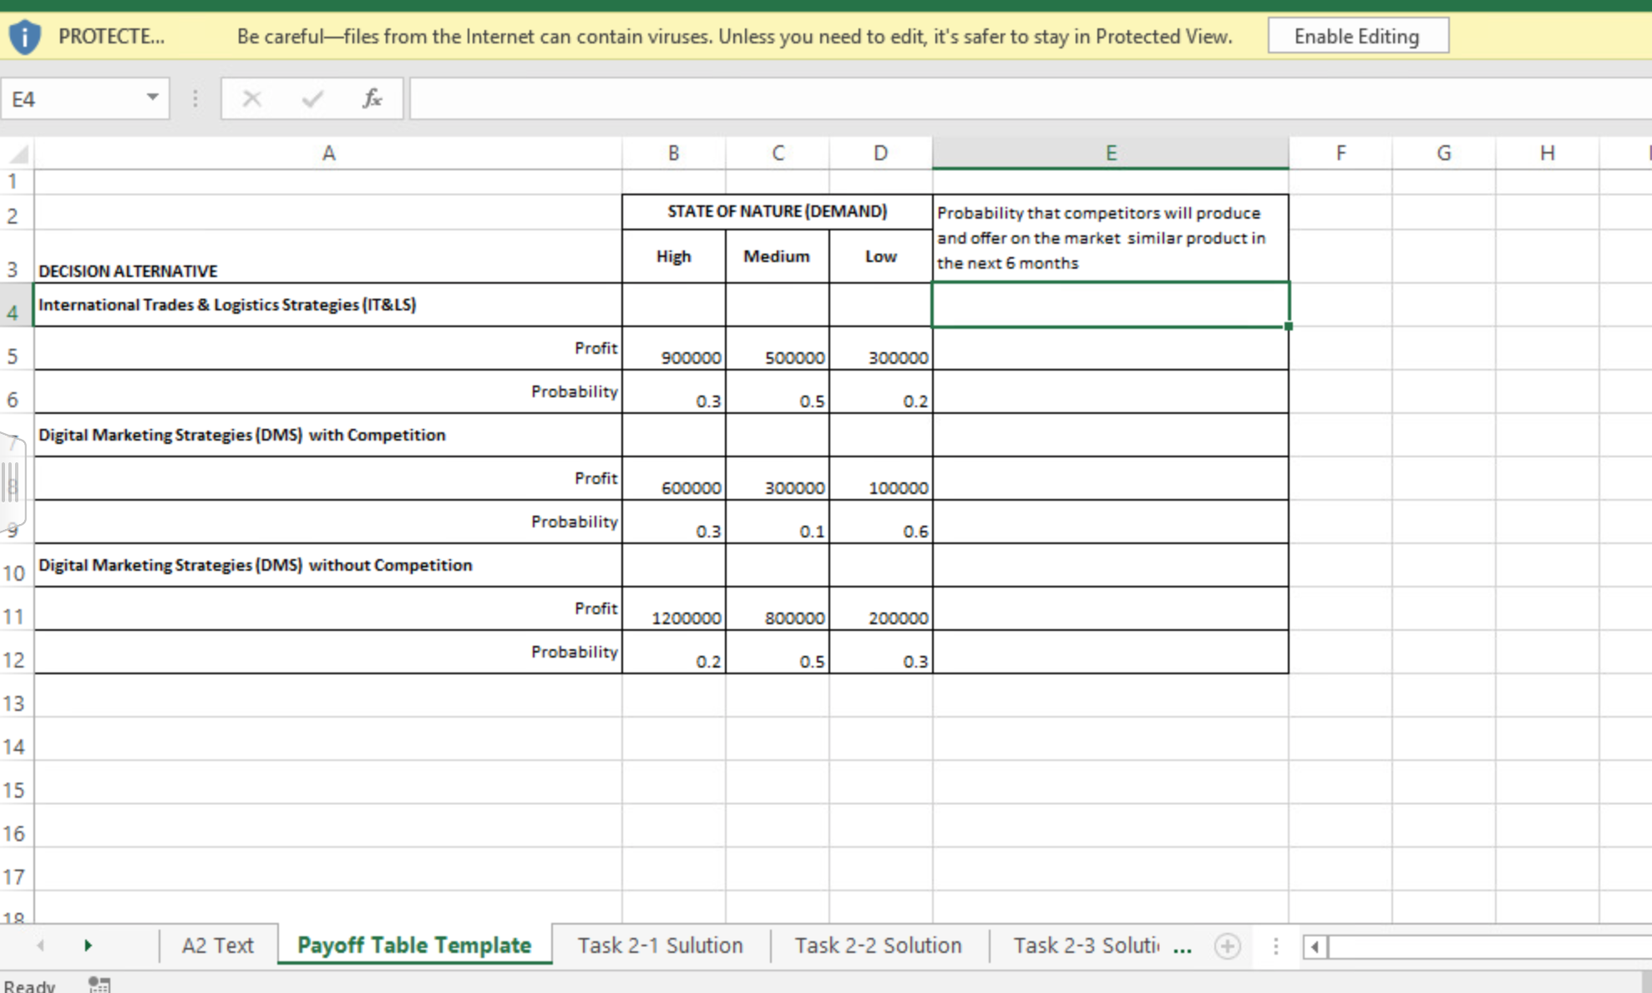Click the cell with value 200000
Viewport: 1652px width, 993px height.
(881, 609)
